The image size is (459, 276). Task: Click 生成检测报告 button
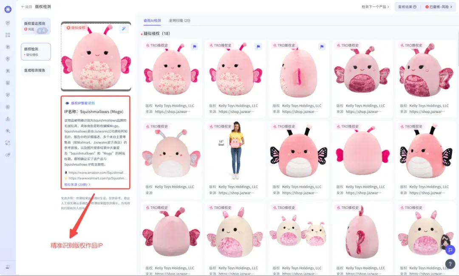(x=36, y=70)
